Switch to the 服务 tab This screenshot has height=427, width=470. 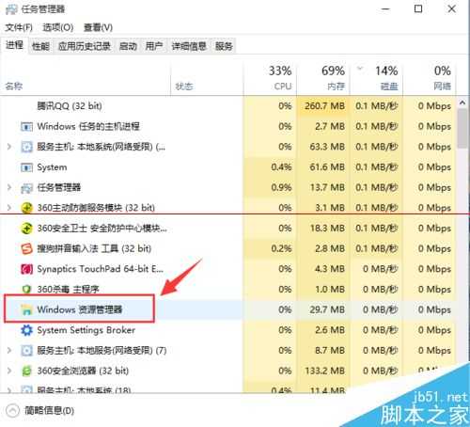(x=224, y=47)
